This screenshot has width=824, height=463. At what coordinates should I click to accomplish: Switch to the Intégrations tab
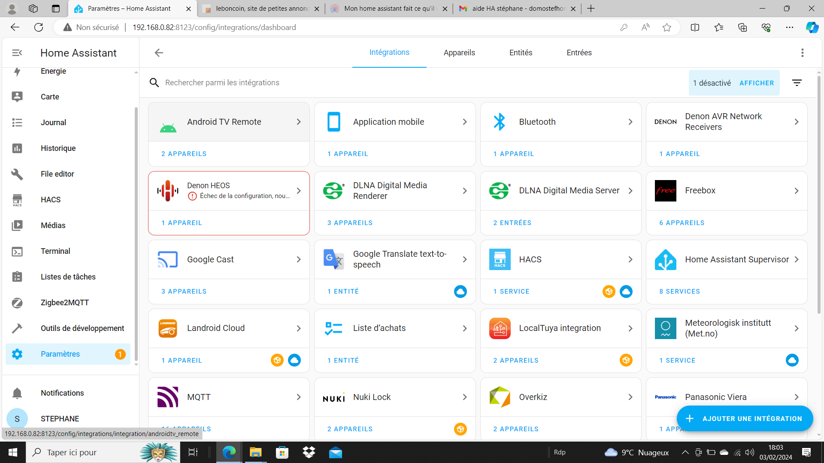click(x=389, y=52)
